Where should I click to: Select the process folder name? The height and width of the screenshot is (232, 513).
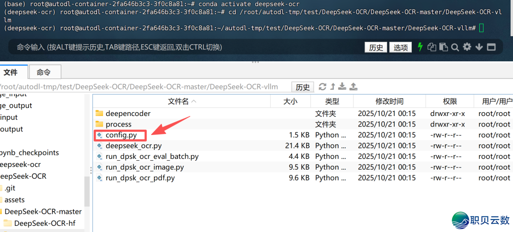[x=118, y=125]
